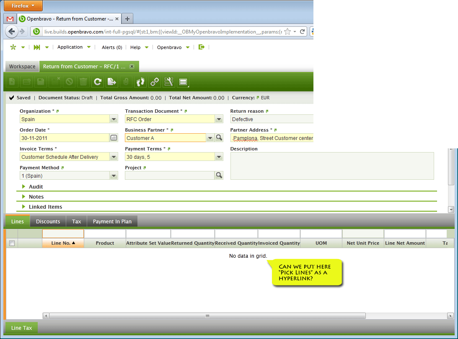Viewport: 458px width, 339px height.
Task: Go back with Firefox back arrow
Action: click(12, 31)
